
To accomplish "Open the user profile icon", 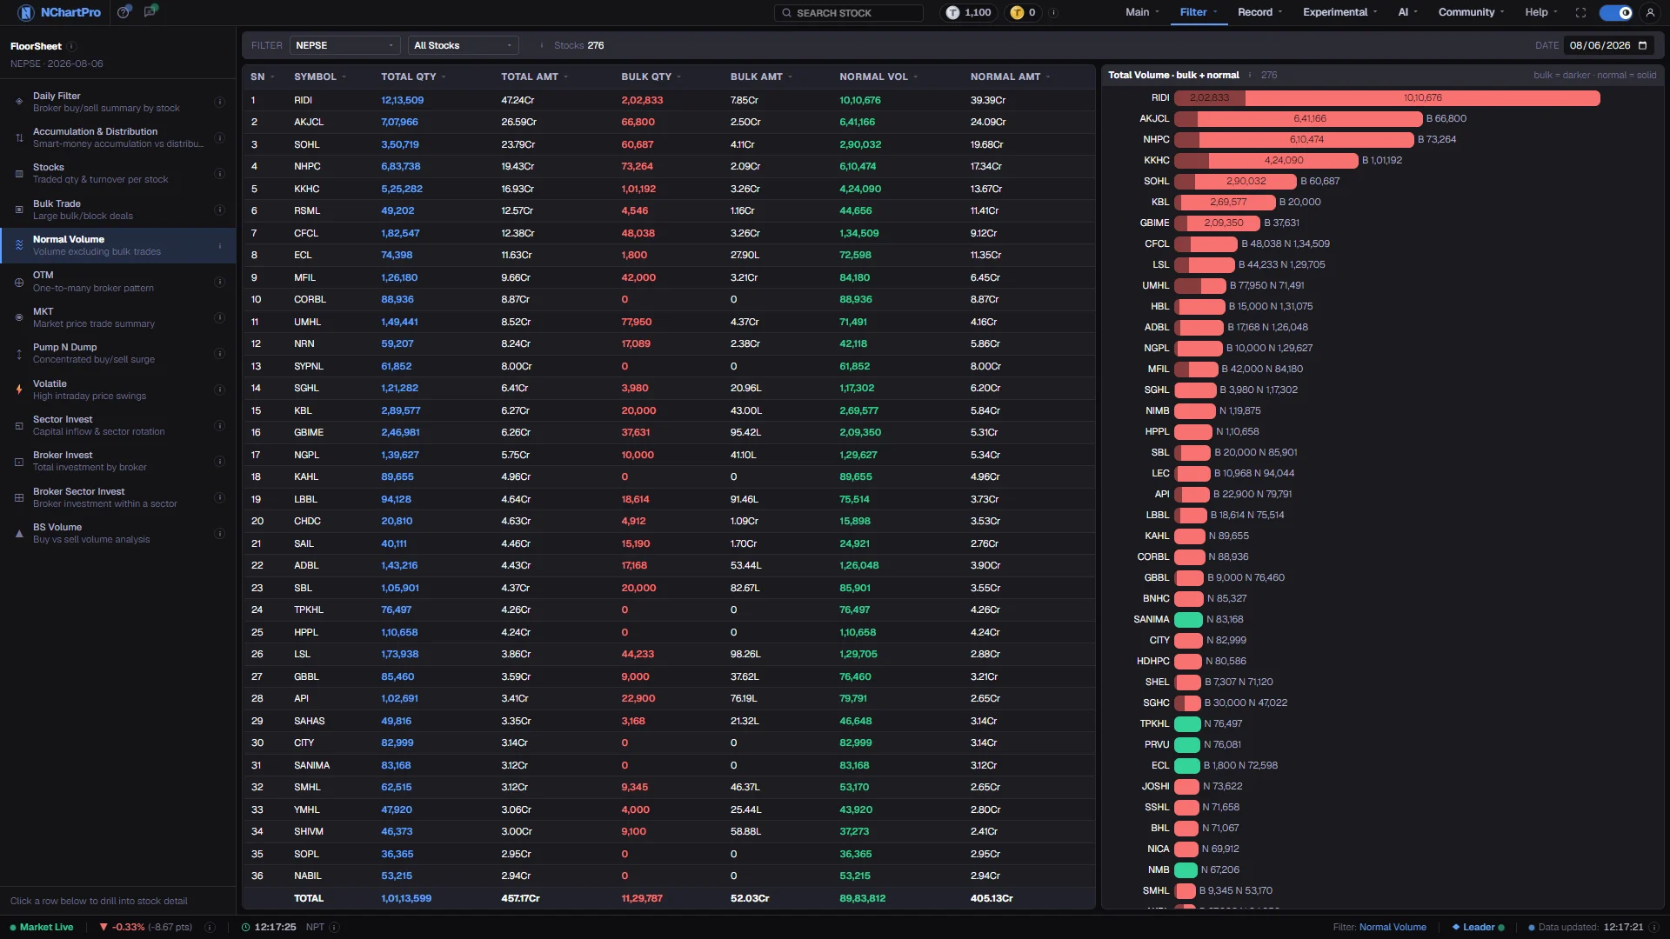I will point(1650,12).
